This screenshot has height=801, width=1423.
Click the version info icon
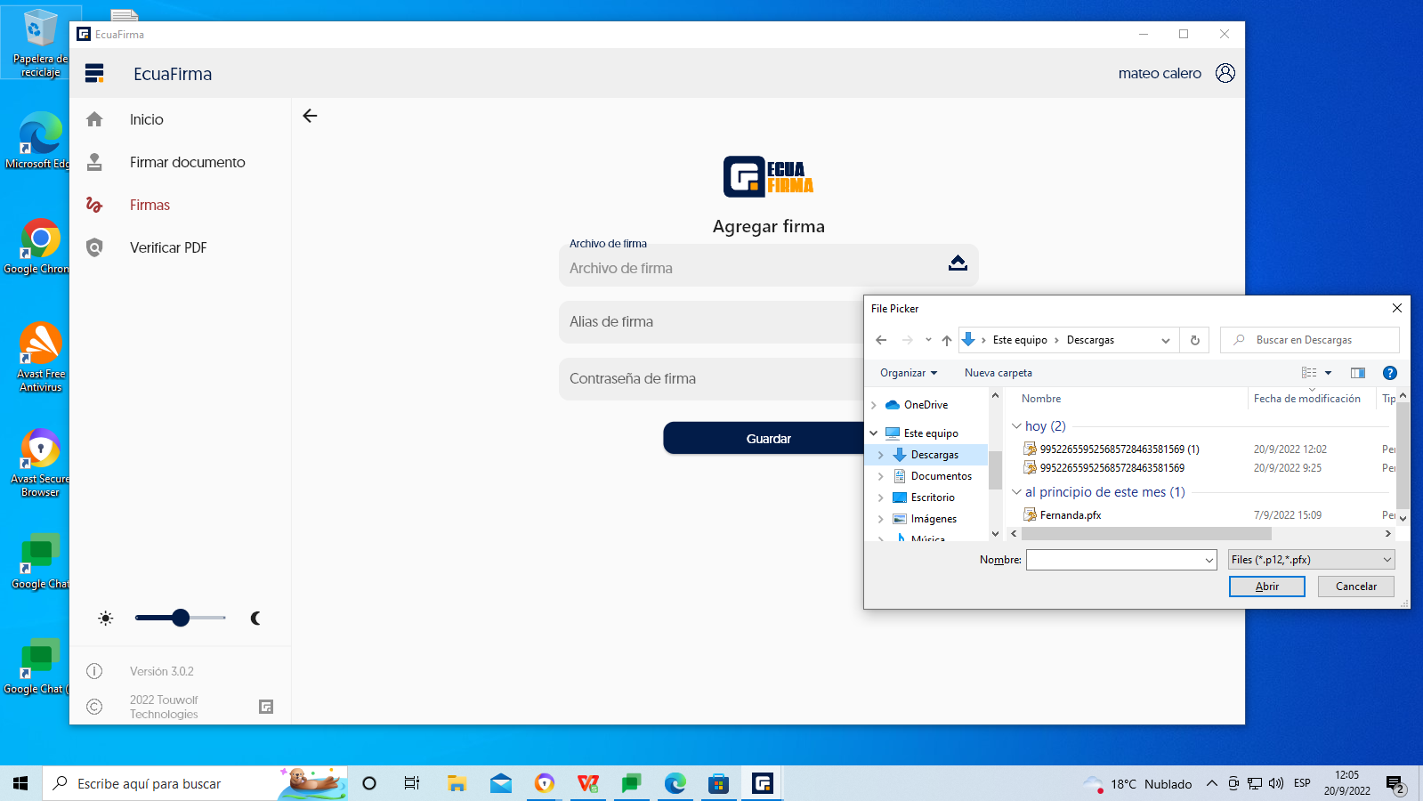coord(94,671)
